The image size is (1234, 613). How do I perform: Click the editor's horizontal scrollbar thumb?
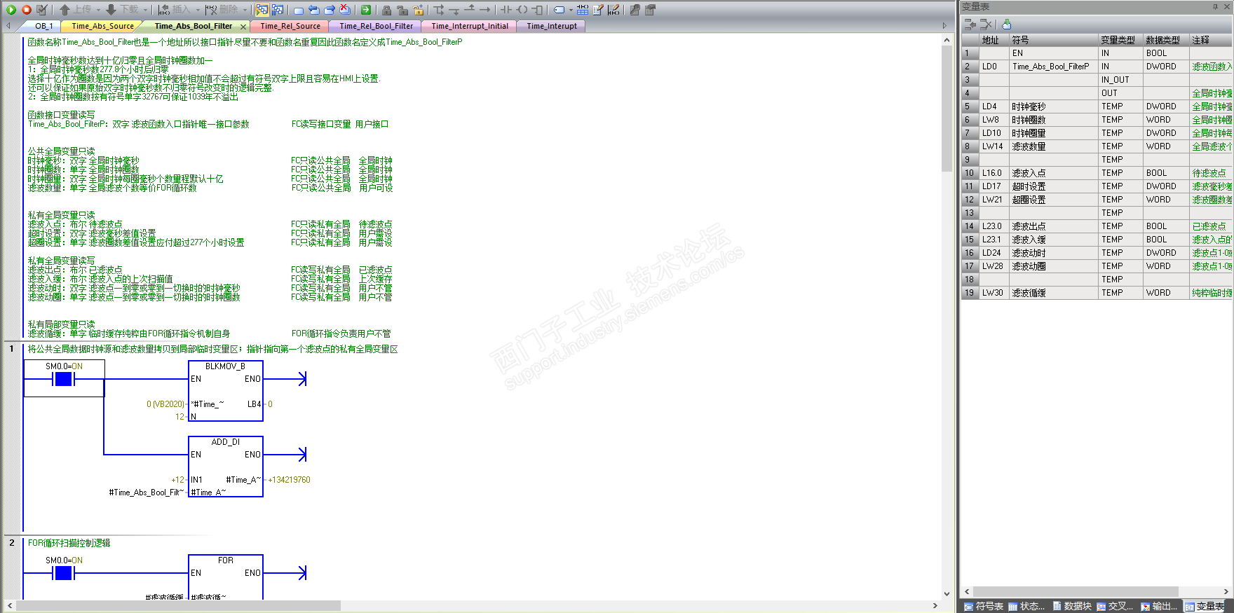[x=178, y=605]
